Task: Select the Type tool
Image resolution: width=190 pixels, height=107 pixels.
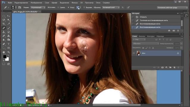Action: pyautogui.click(x=9, y=44)
